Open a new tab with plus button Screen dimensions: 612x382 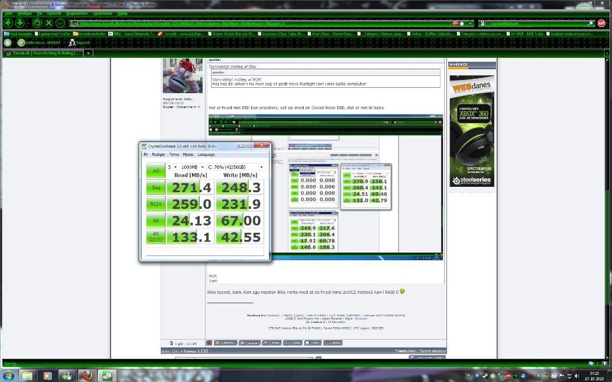88,53
